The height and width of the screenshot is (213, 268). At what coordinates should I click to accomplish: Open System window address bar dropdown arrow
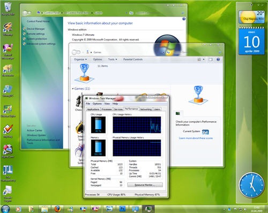point(126,13)
